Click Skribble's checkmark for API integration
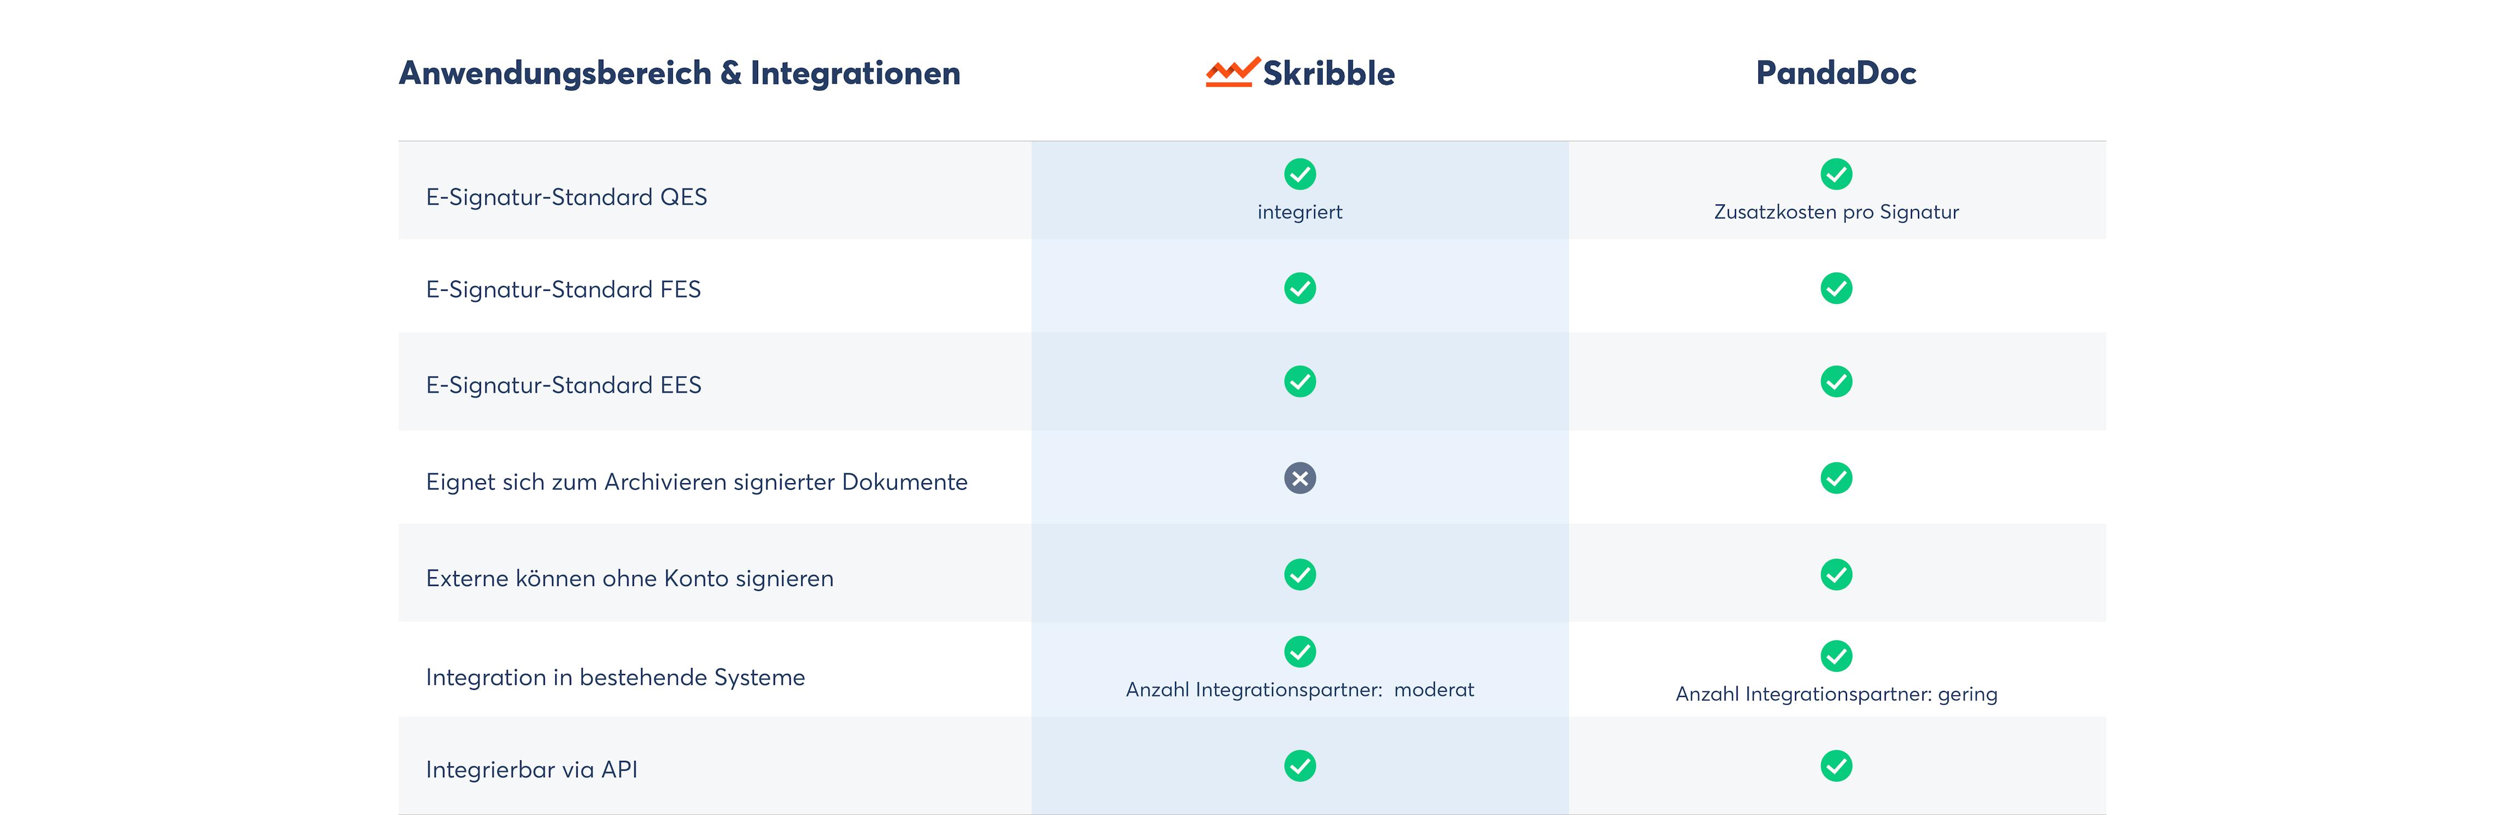This screenshot has width=2505, height=815. 1299,765
